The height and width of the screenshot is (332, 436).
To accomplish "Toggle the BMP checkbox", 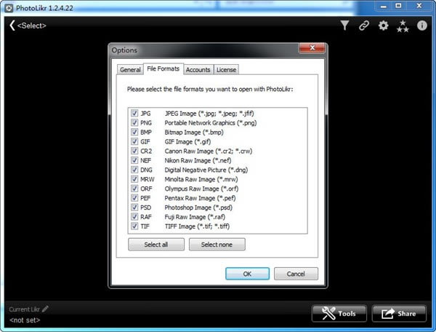I will point(134,132).
